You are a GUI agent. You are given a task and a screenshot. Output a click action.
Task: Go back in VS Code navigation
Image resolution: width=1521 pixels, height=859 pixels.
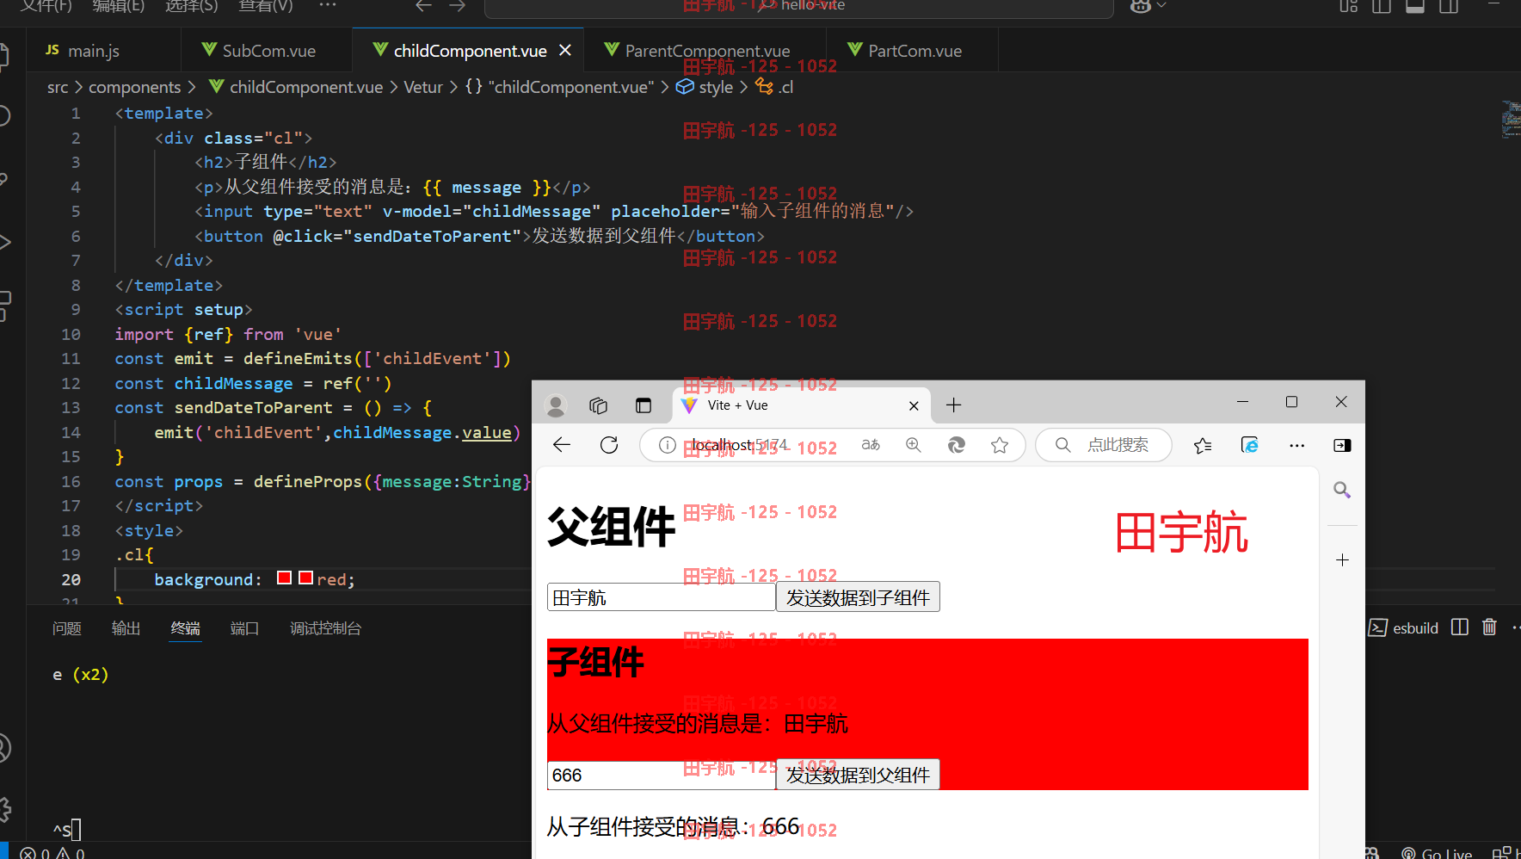tap(423, 6)
